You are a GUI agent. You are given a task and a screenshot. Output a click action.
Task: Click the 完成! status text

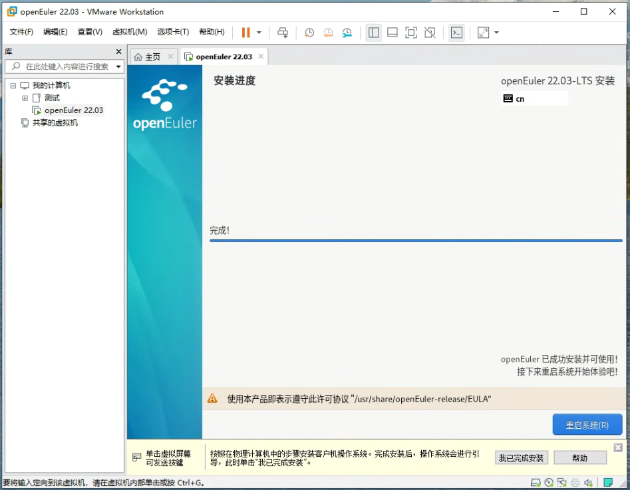tap(220, 231)
